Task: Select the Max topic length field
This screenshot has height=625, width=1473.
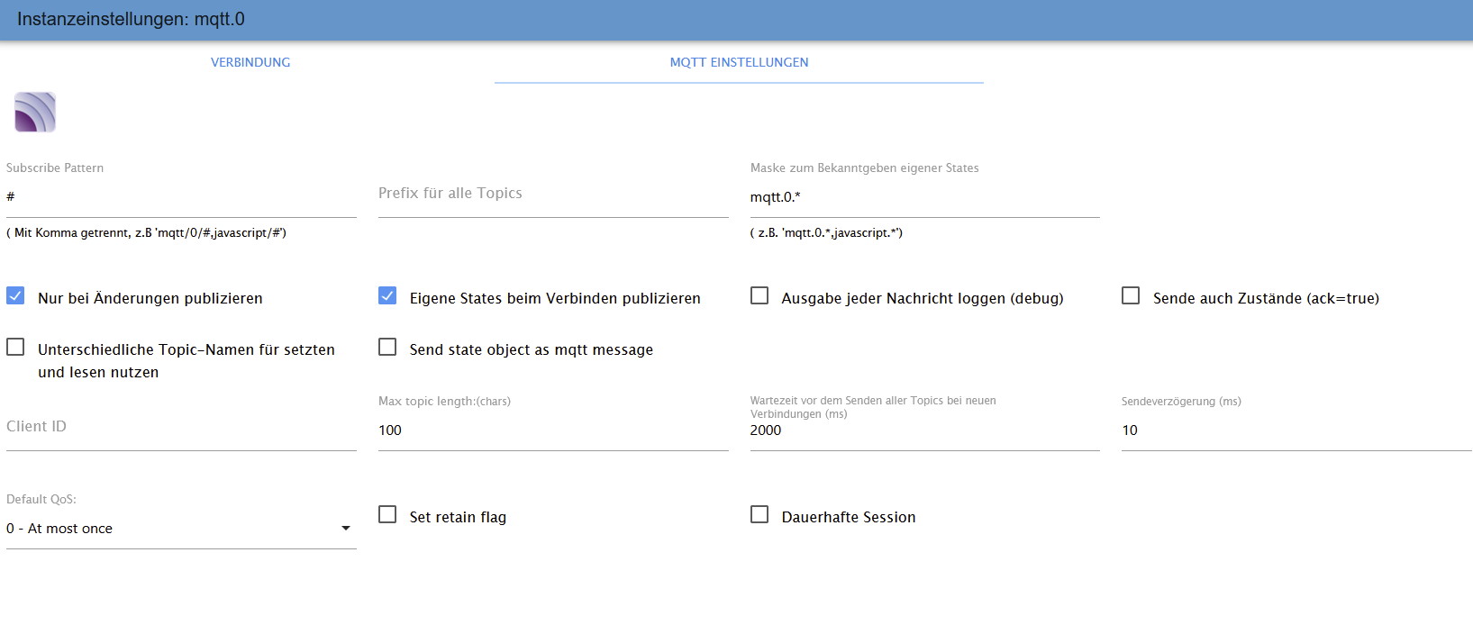Action: pos(553,430)
